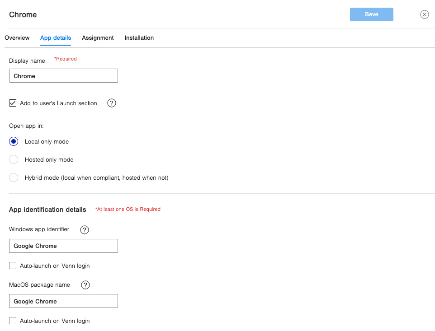Click the 'MacOS package name' label
Image resolution: width=435 pixels, height=331 pixels.
click(x=39, y=285)
